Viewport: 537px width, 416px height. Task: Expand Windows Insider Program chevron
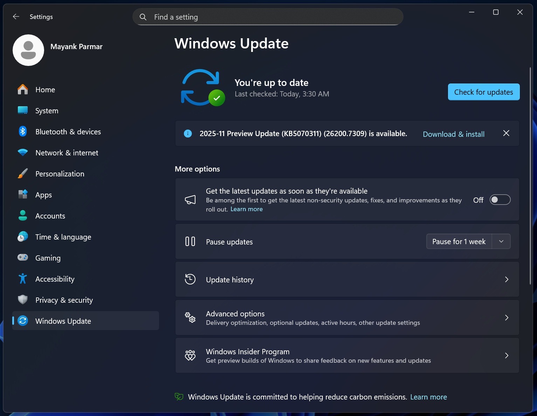(x=506, y=355)
